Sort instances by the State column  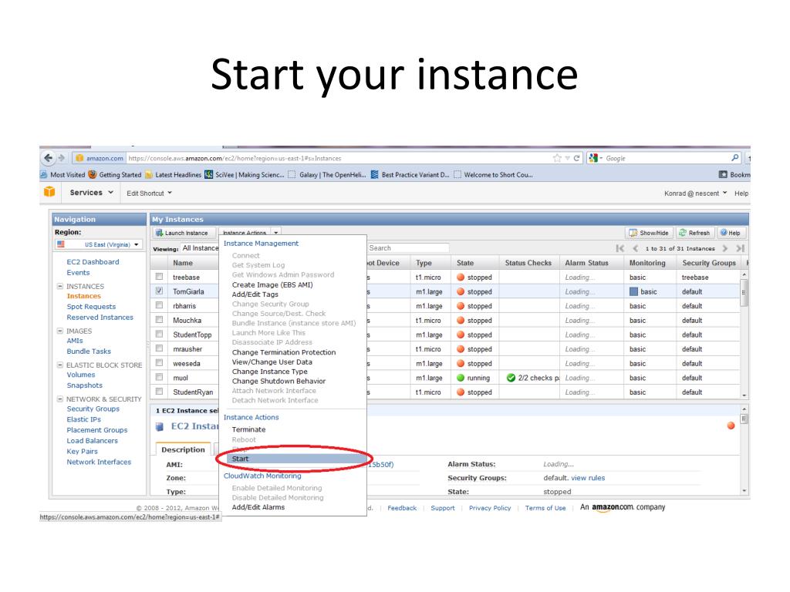click(465, 263)
